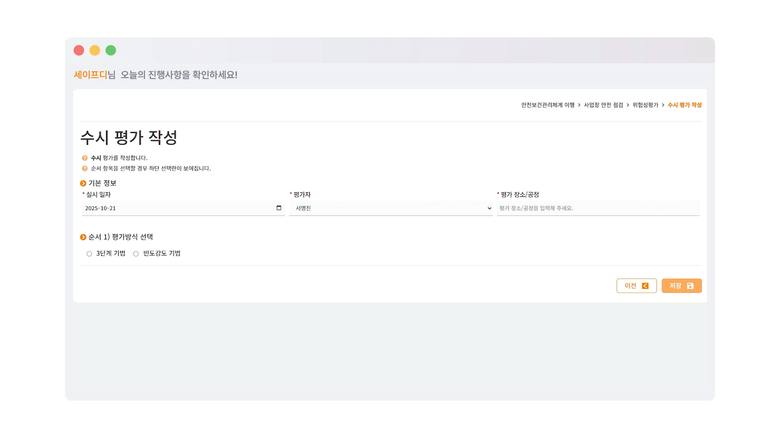Screen dimensions: 780x438
Task: Click the date value 2025-10-21
Action: (x=101, y=208)
